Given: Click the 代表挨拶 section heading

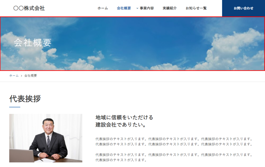Looking at the screenshot, I should (x=25, y=99).
